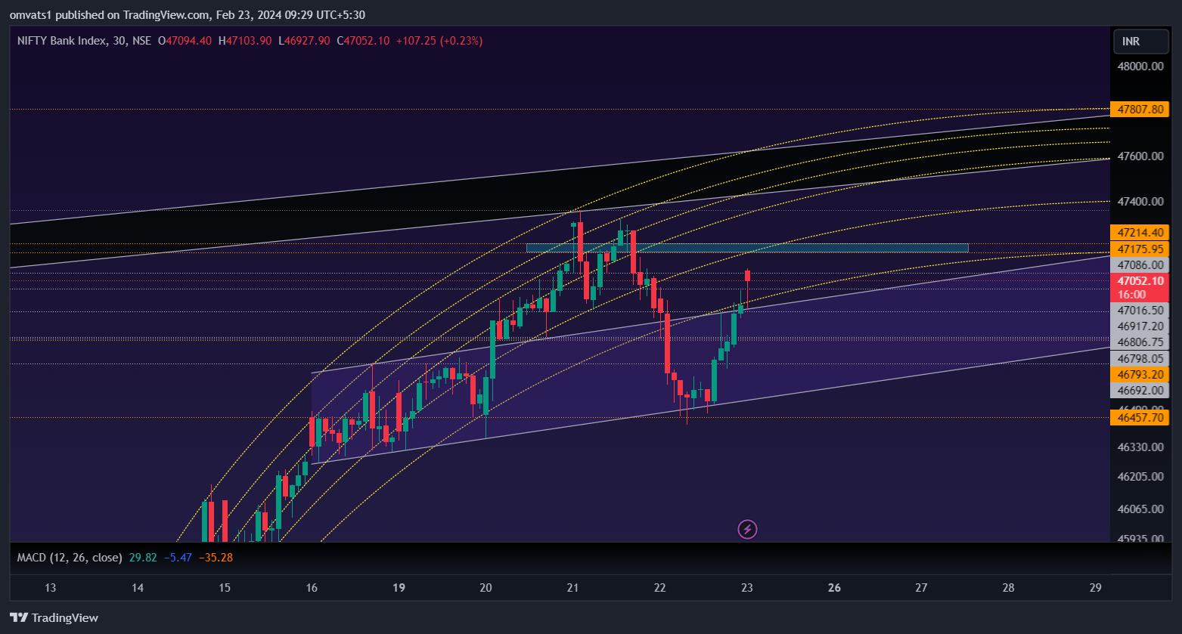Click date 15 on the time axis
1182x634 pixels.
pyautogui.click(x=225, y=588)
